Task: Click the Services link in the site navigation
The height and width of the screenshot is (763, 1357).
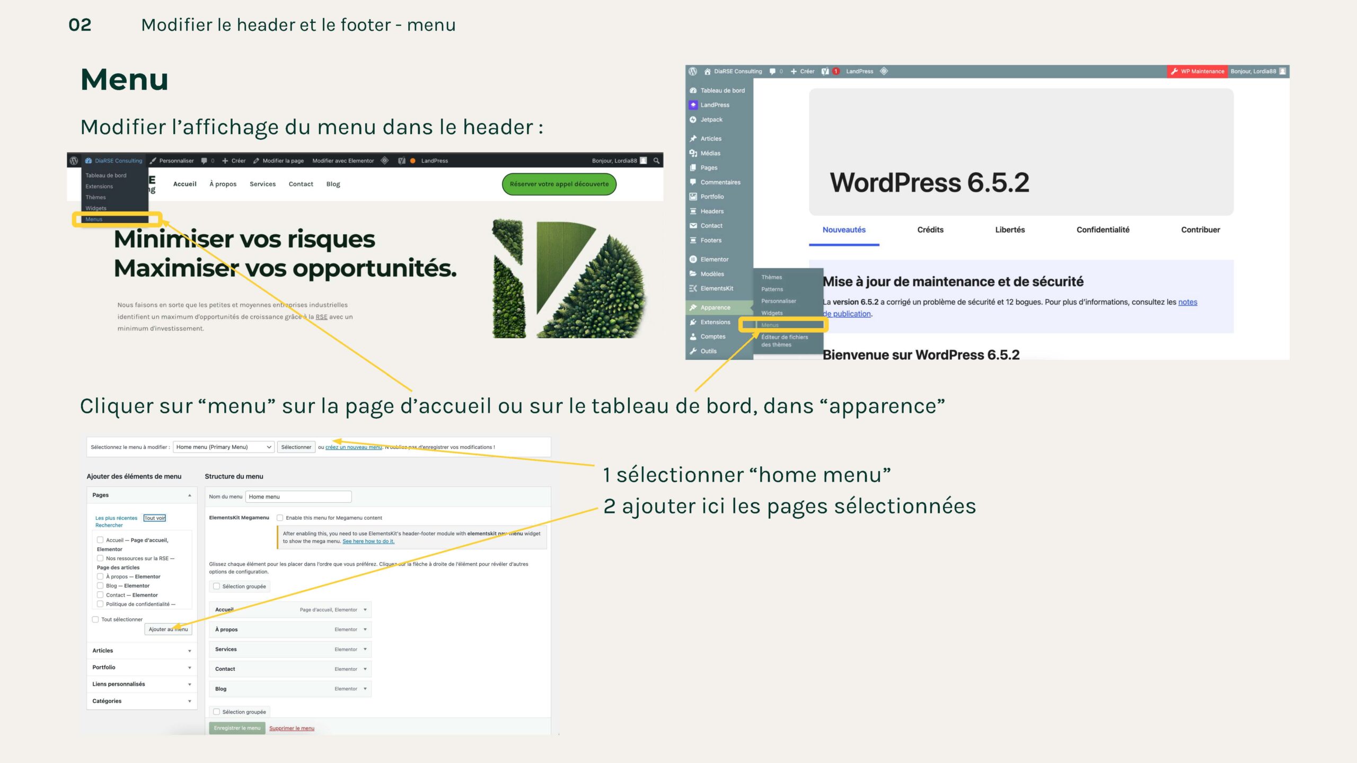Action: click(262, 184)
